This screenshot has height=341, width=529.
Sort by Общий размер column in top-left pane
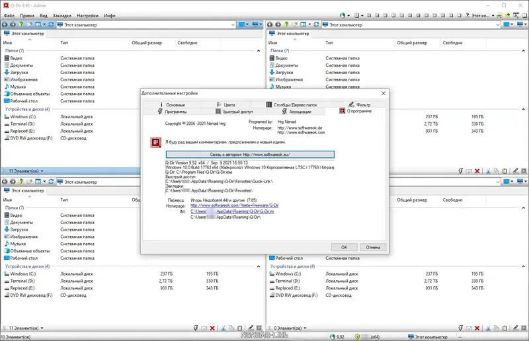pos(152,43)
